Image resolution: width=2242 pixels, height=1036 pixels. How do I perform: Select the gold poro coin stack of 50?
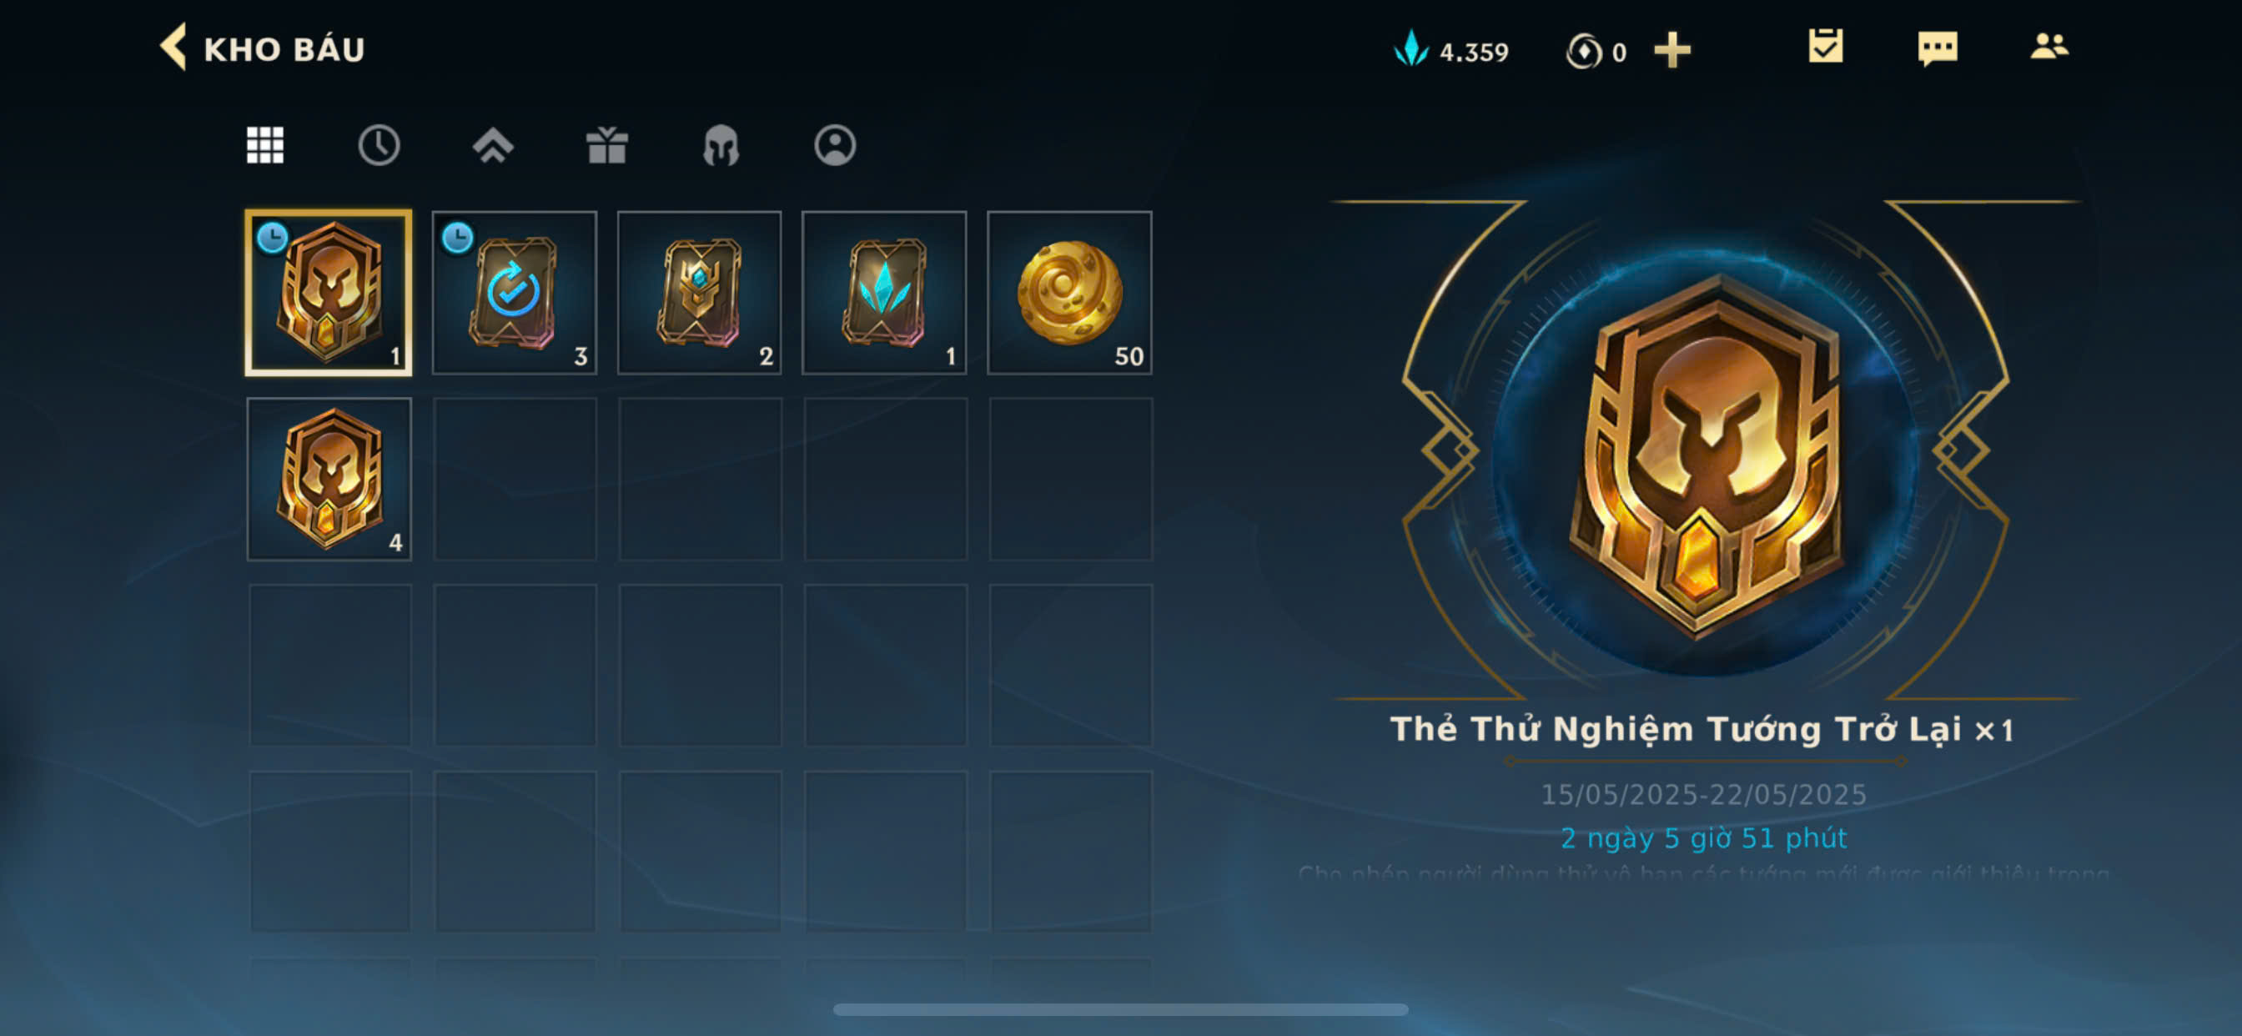pos(1069,293)
